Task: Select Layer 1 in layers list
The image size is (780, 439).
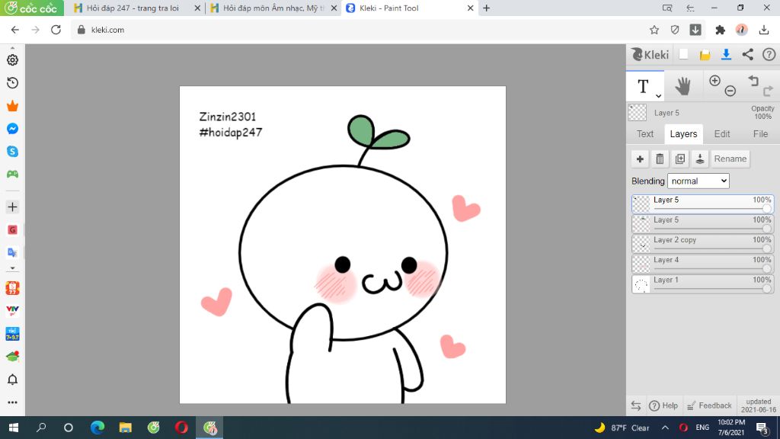Action: click(703, 284)
